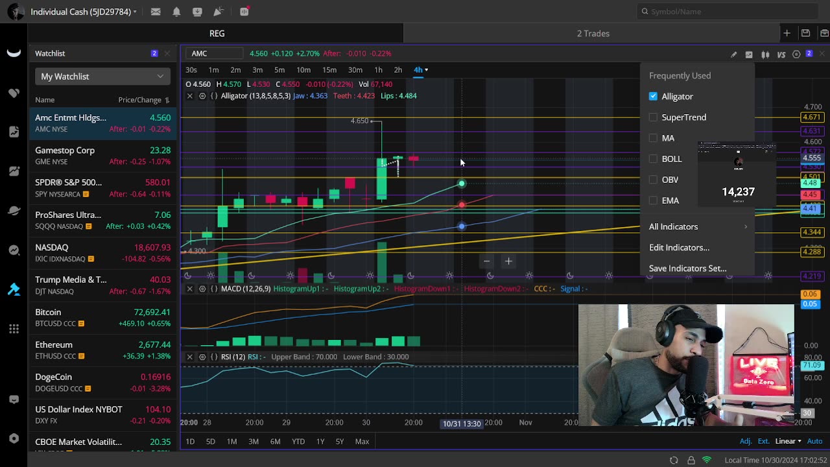Toggle the Adj. price adjustment option

pyautogui.click(x=746, y=441)
